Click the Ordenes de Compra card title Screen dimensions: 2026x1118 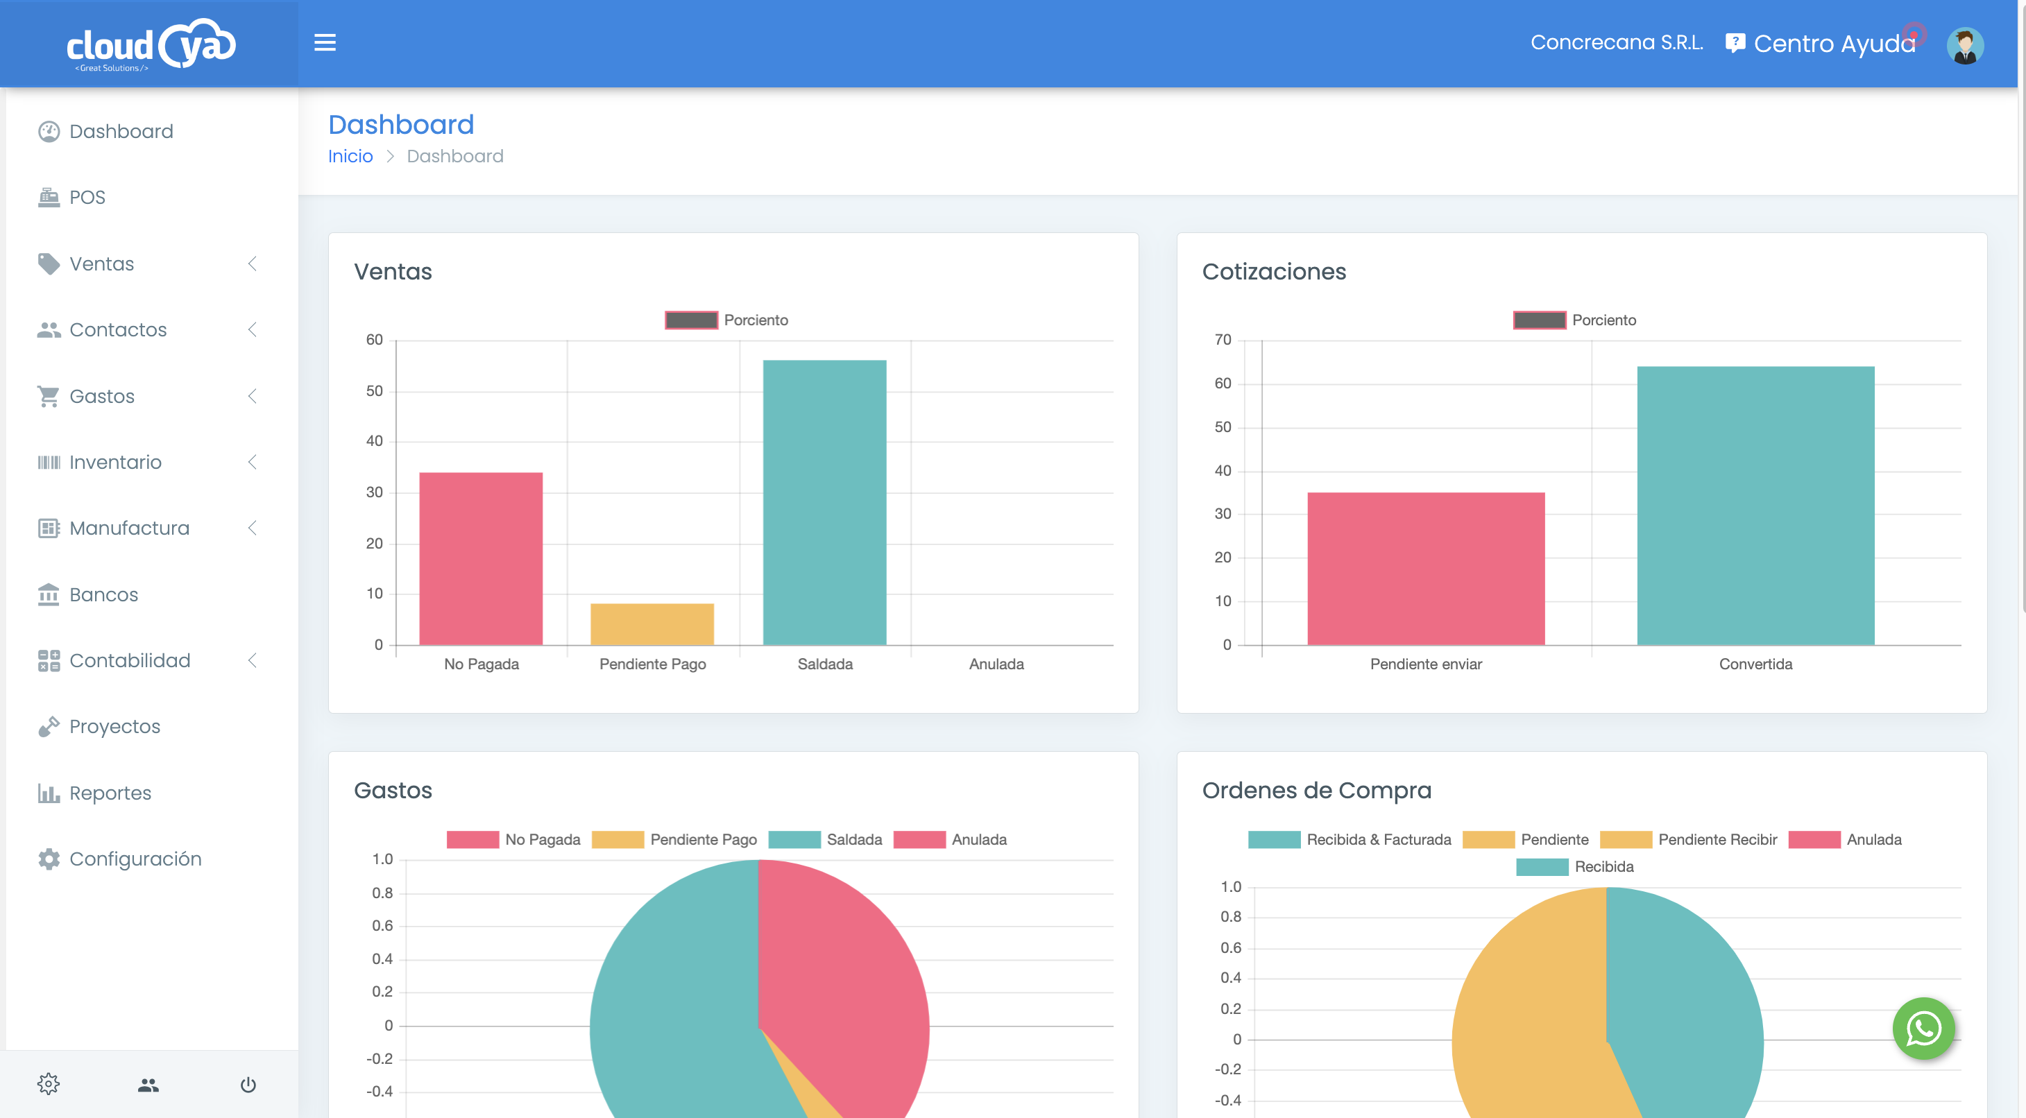pyautogui.click(x=1317, y=790)
